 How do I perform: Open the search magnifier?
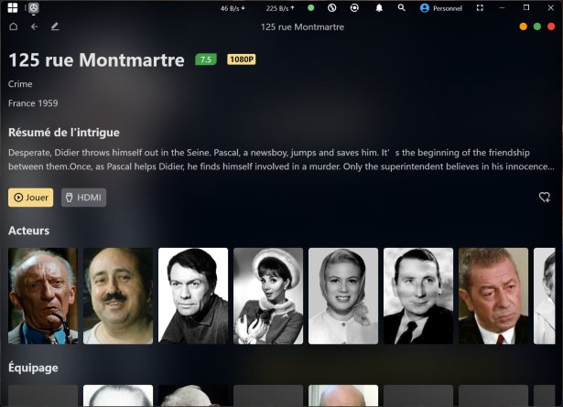tap(402, 8)
